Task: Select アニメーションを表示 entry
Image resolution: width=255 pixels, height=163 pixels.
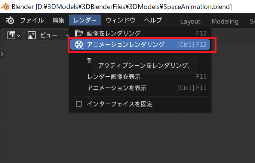Action: point(140,88)
